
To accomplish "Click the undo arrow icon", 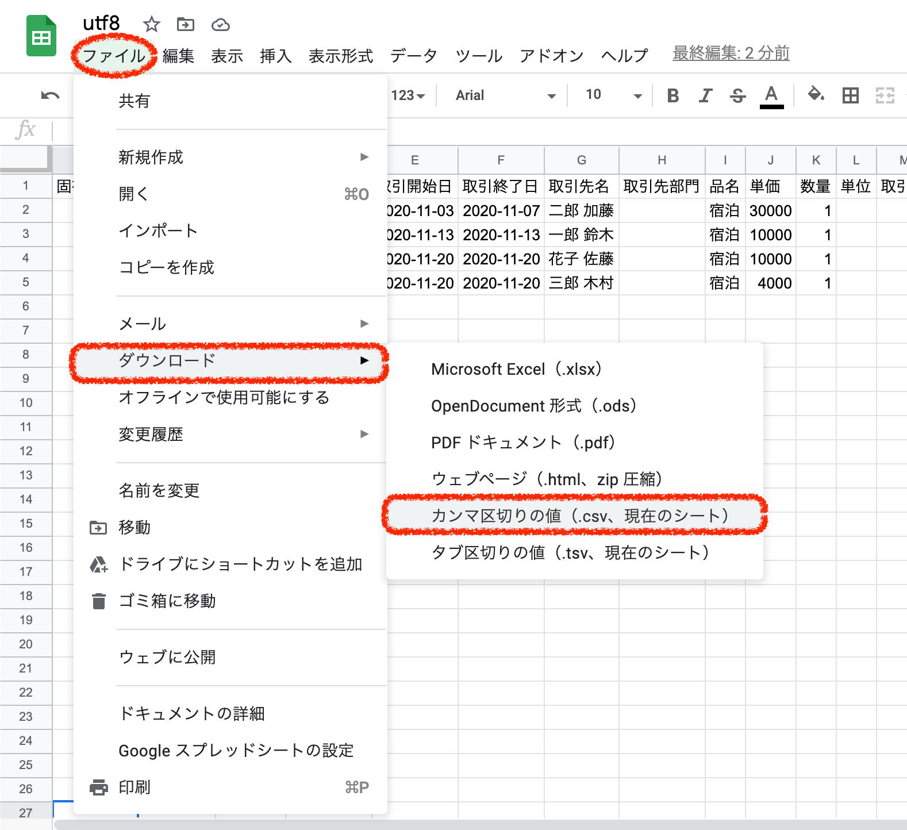I will click(x=50, y=95).
